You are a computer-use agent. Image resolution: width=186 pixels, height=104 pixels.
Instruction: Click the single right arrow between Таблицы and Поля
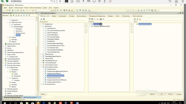tap(132, 24)
